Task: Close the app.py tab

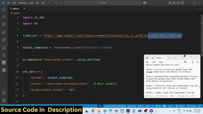Action: click(24, 9)
